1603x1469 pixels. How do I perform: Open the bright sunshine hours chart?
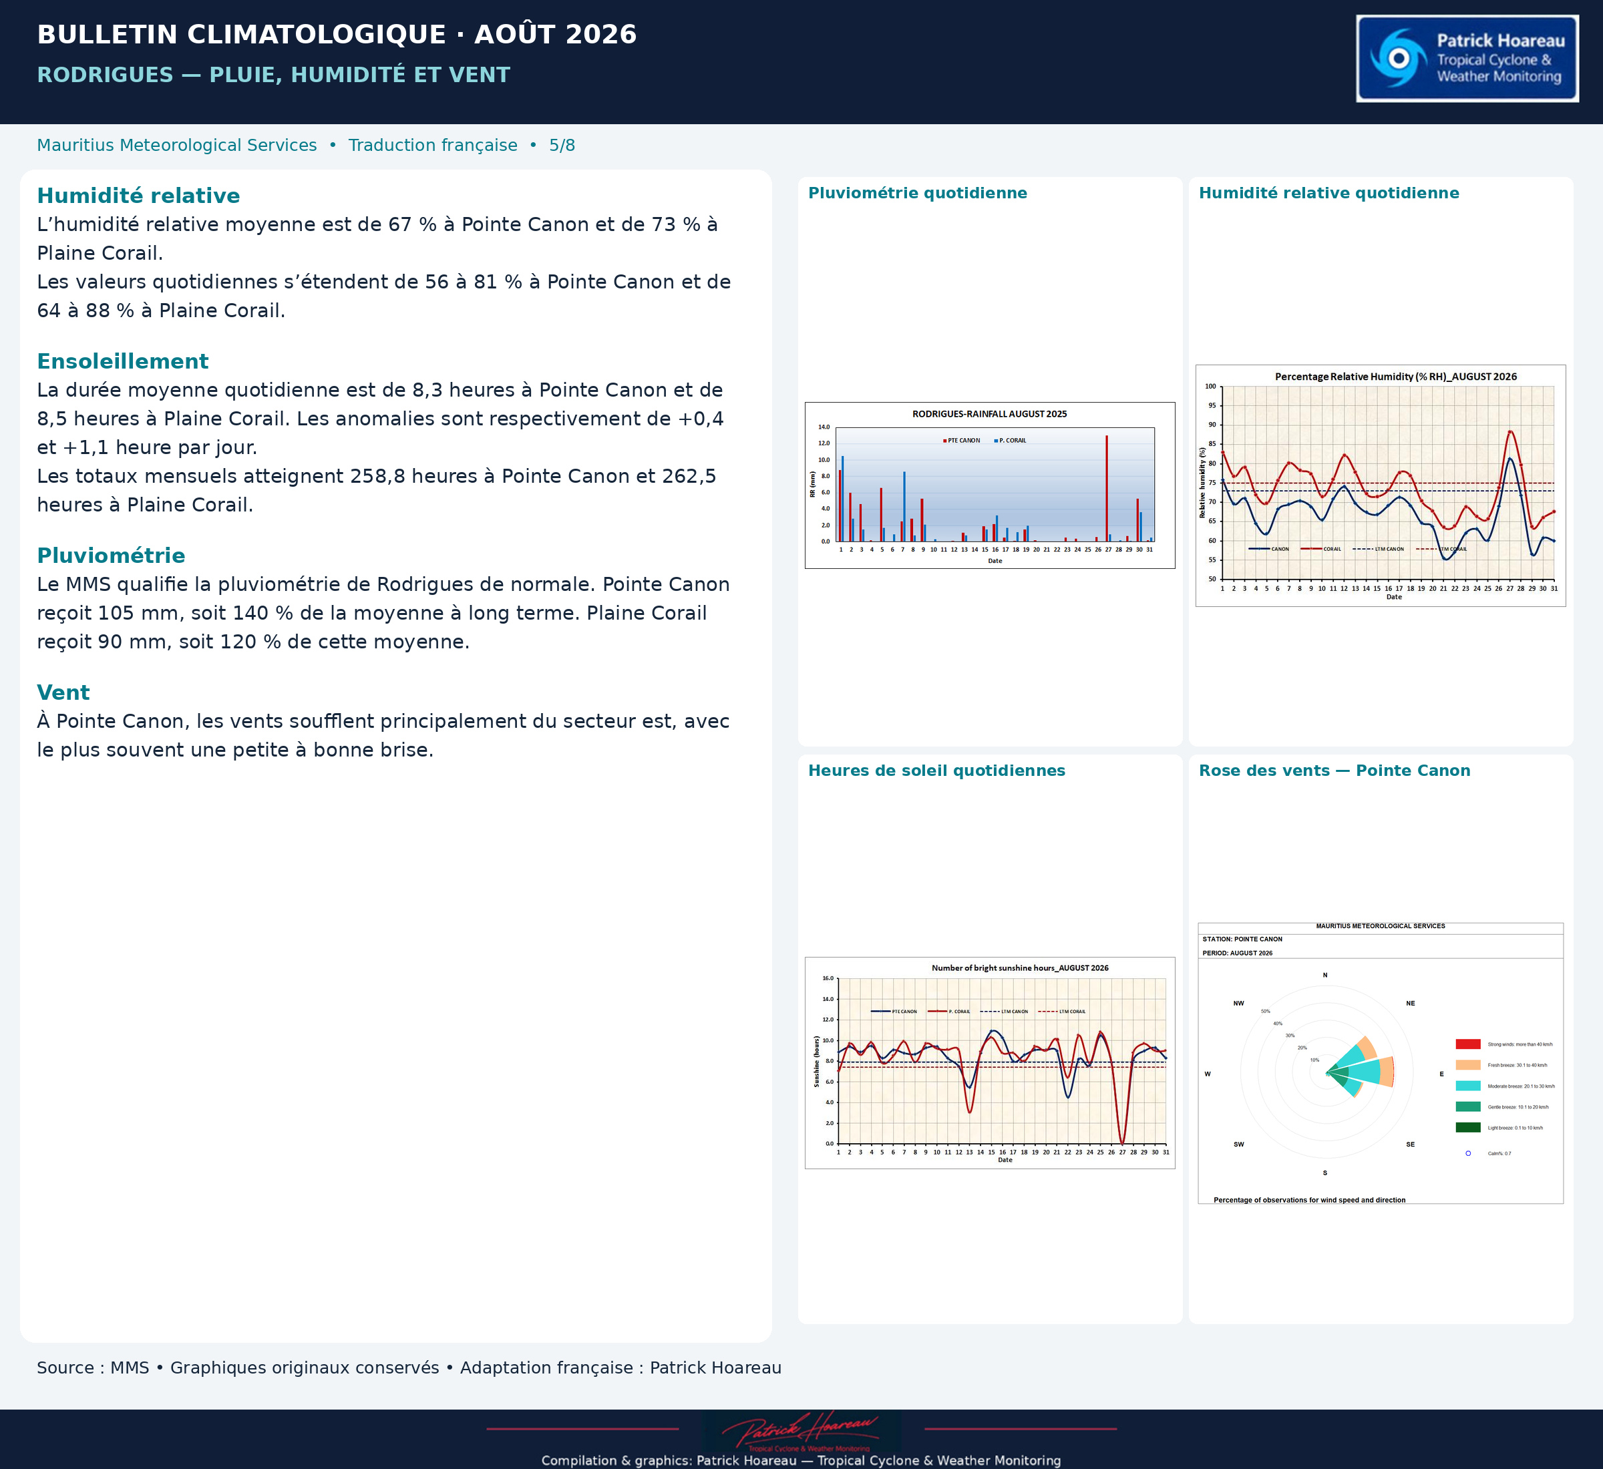990,1063
